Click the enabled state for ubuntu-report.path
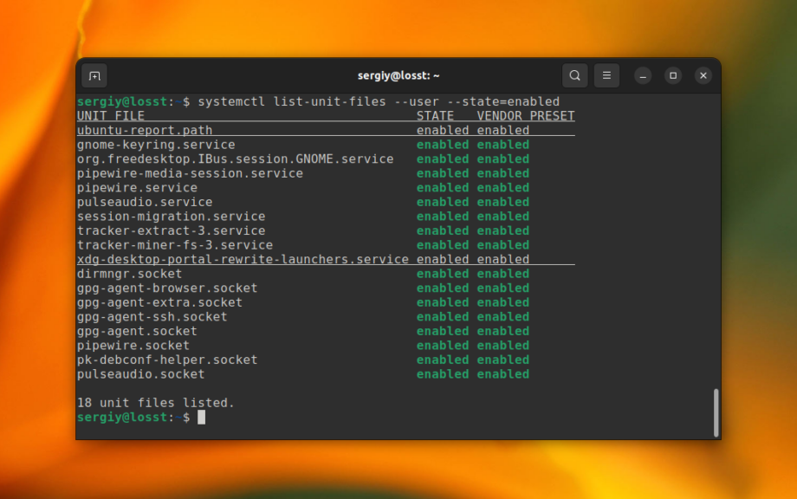 pyautogui.click(x=443, y=130)
